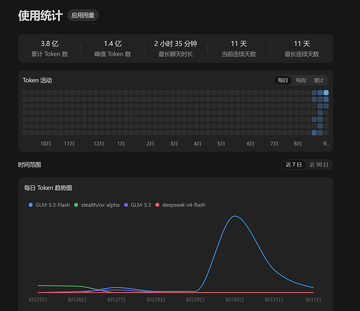Click the blue GLM-5.3-Flash legend dot
Viewport: 360px width, 311px height.
30,205
